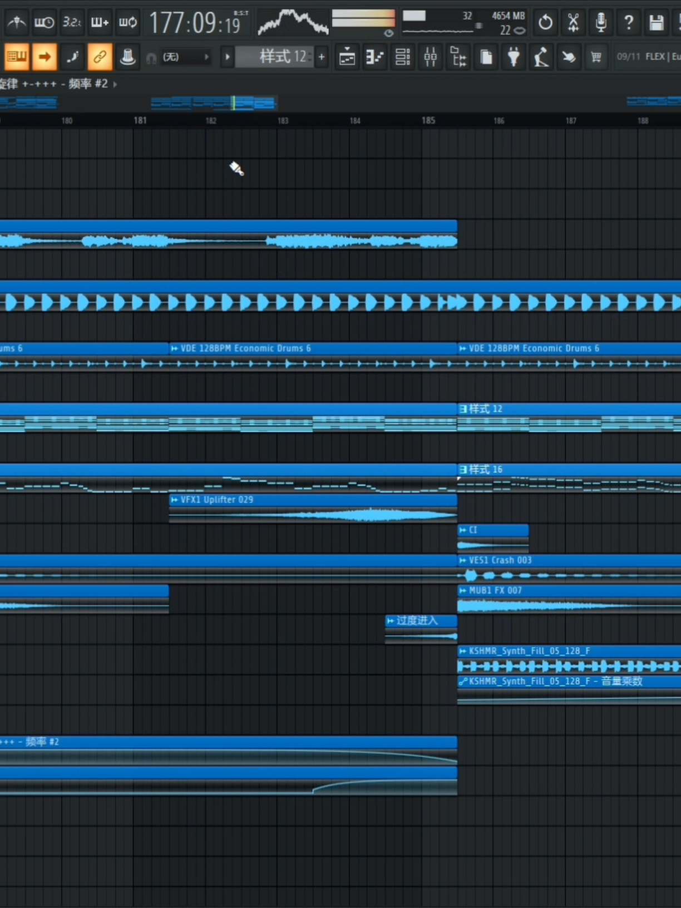The width and height of the screenshot is (681, 908).
Task: Toggle the link multilink to controllers button
Action: (x=100, y=57)
